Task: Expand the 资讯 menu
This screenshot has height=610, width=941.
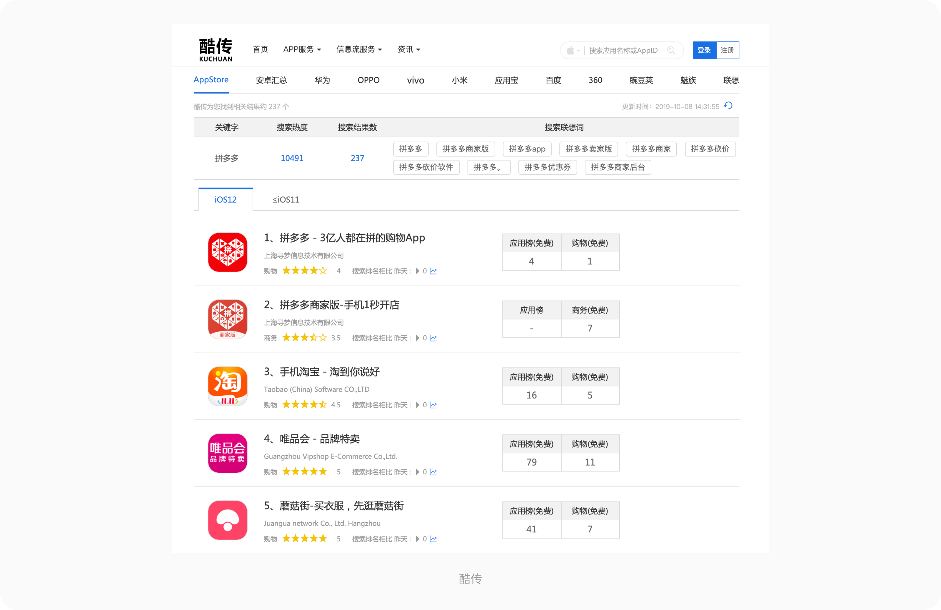Action: pos(409,49)
